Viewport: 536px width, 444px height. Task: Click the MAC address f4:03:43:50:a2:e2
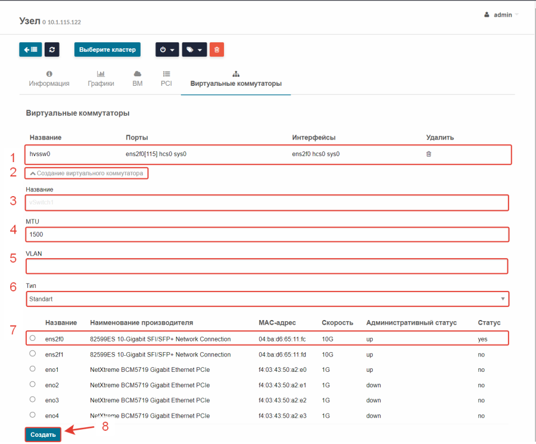pyautogui.click(x=282, y=400)
